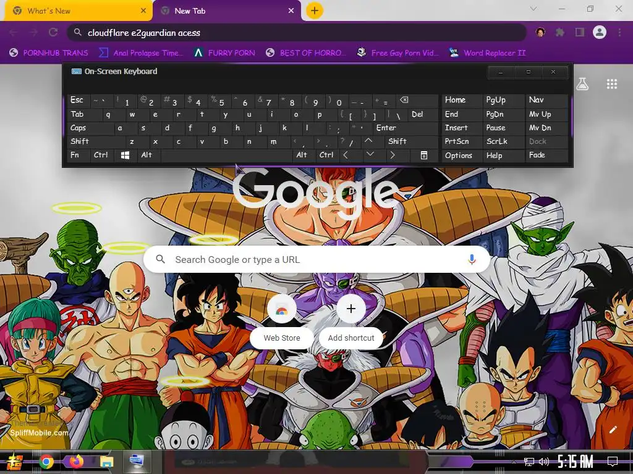633x474 pixels.
Task: Open new tab with plus button
Action: [x=315, y=10]
